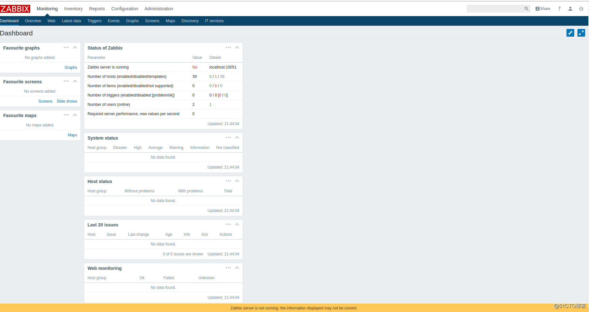This screenshot has height=312, width=589.
Task: Open Favourite maps options menu dots
Action: click(x=66, y=115)
